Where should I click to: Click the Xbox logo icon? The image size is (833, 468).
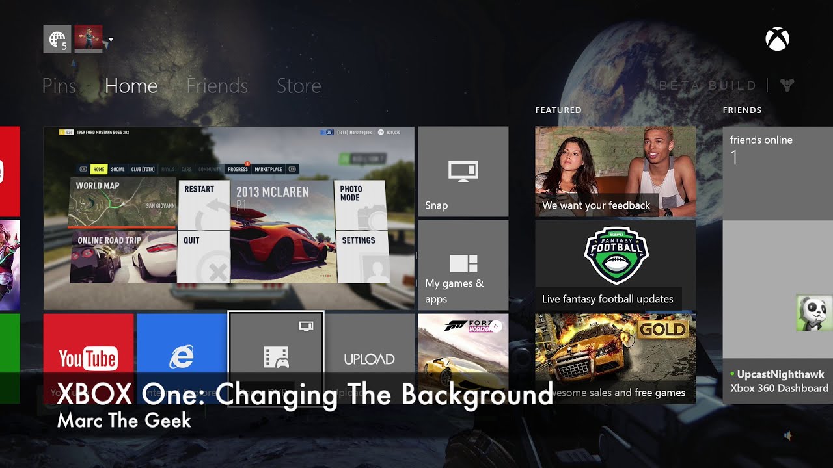[777, 40]
